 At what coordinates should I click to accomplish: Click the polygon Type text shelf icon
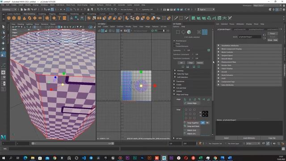[x=59, y=18]
